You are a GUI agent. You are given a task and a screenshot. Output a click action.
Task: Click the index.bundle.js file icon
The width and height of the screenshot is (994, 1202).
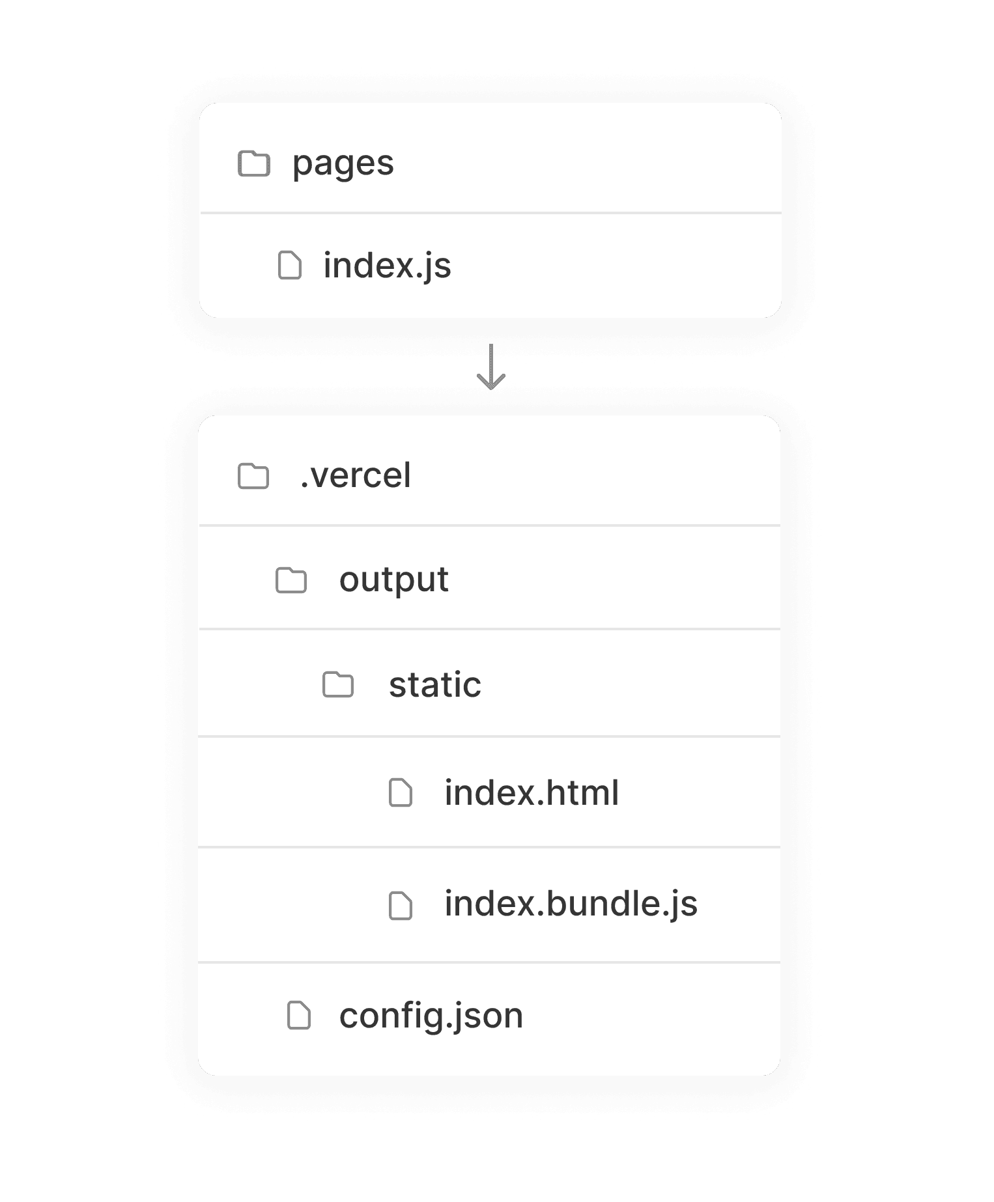tap(401, 905)
